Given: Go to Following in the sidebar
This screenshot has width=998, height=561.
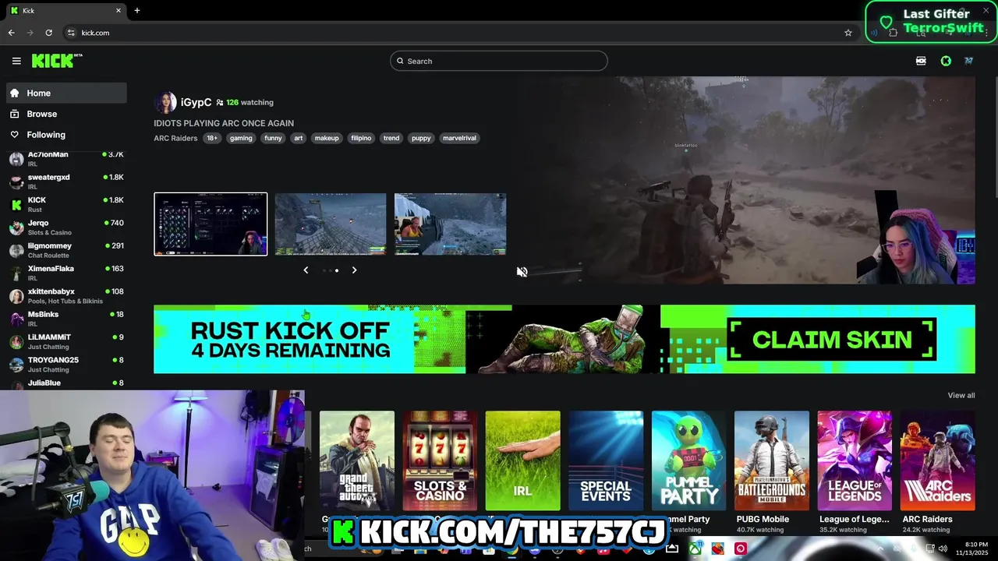Looking at the screenshot, I should pos(66,135).
